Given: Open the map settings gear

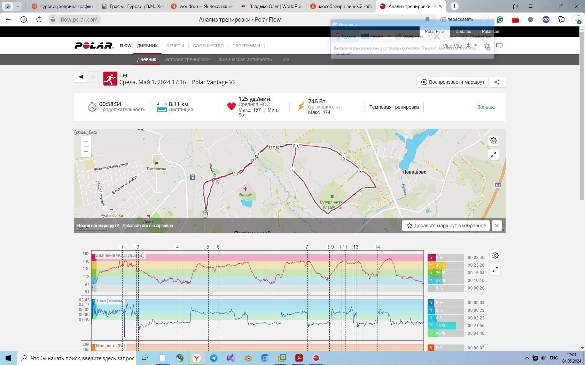Looking at the screenshot, I should click(x=493, y=141).
